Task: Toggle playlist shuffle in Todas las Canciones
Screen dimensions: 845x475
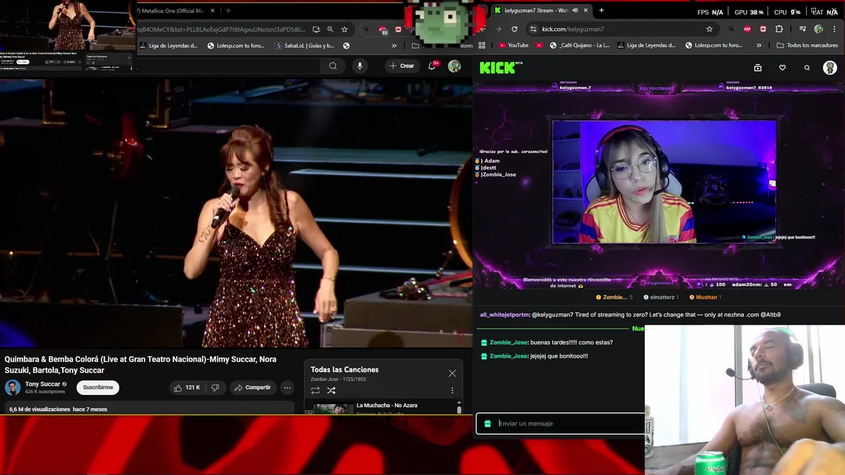Action: point(331,391)
